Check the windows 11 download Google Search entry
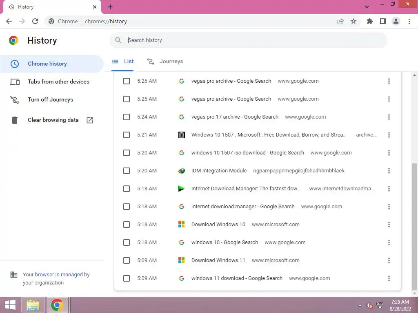418x313 pixels. coord(127,278)
